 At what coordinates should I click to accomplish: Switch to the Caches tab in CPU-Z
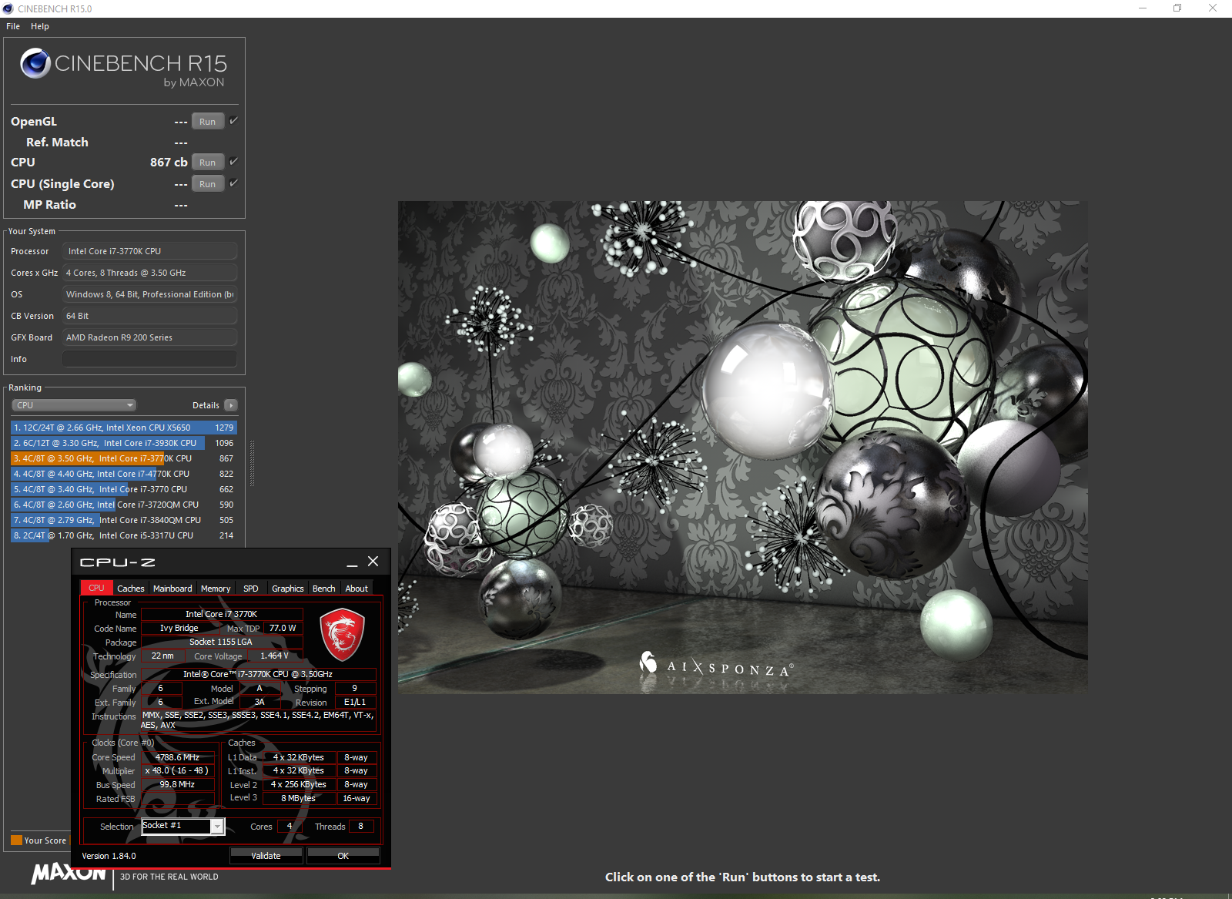(131, 589)
